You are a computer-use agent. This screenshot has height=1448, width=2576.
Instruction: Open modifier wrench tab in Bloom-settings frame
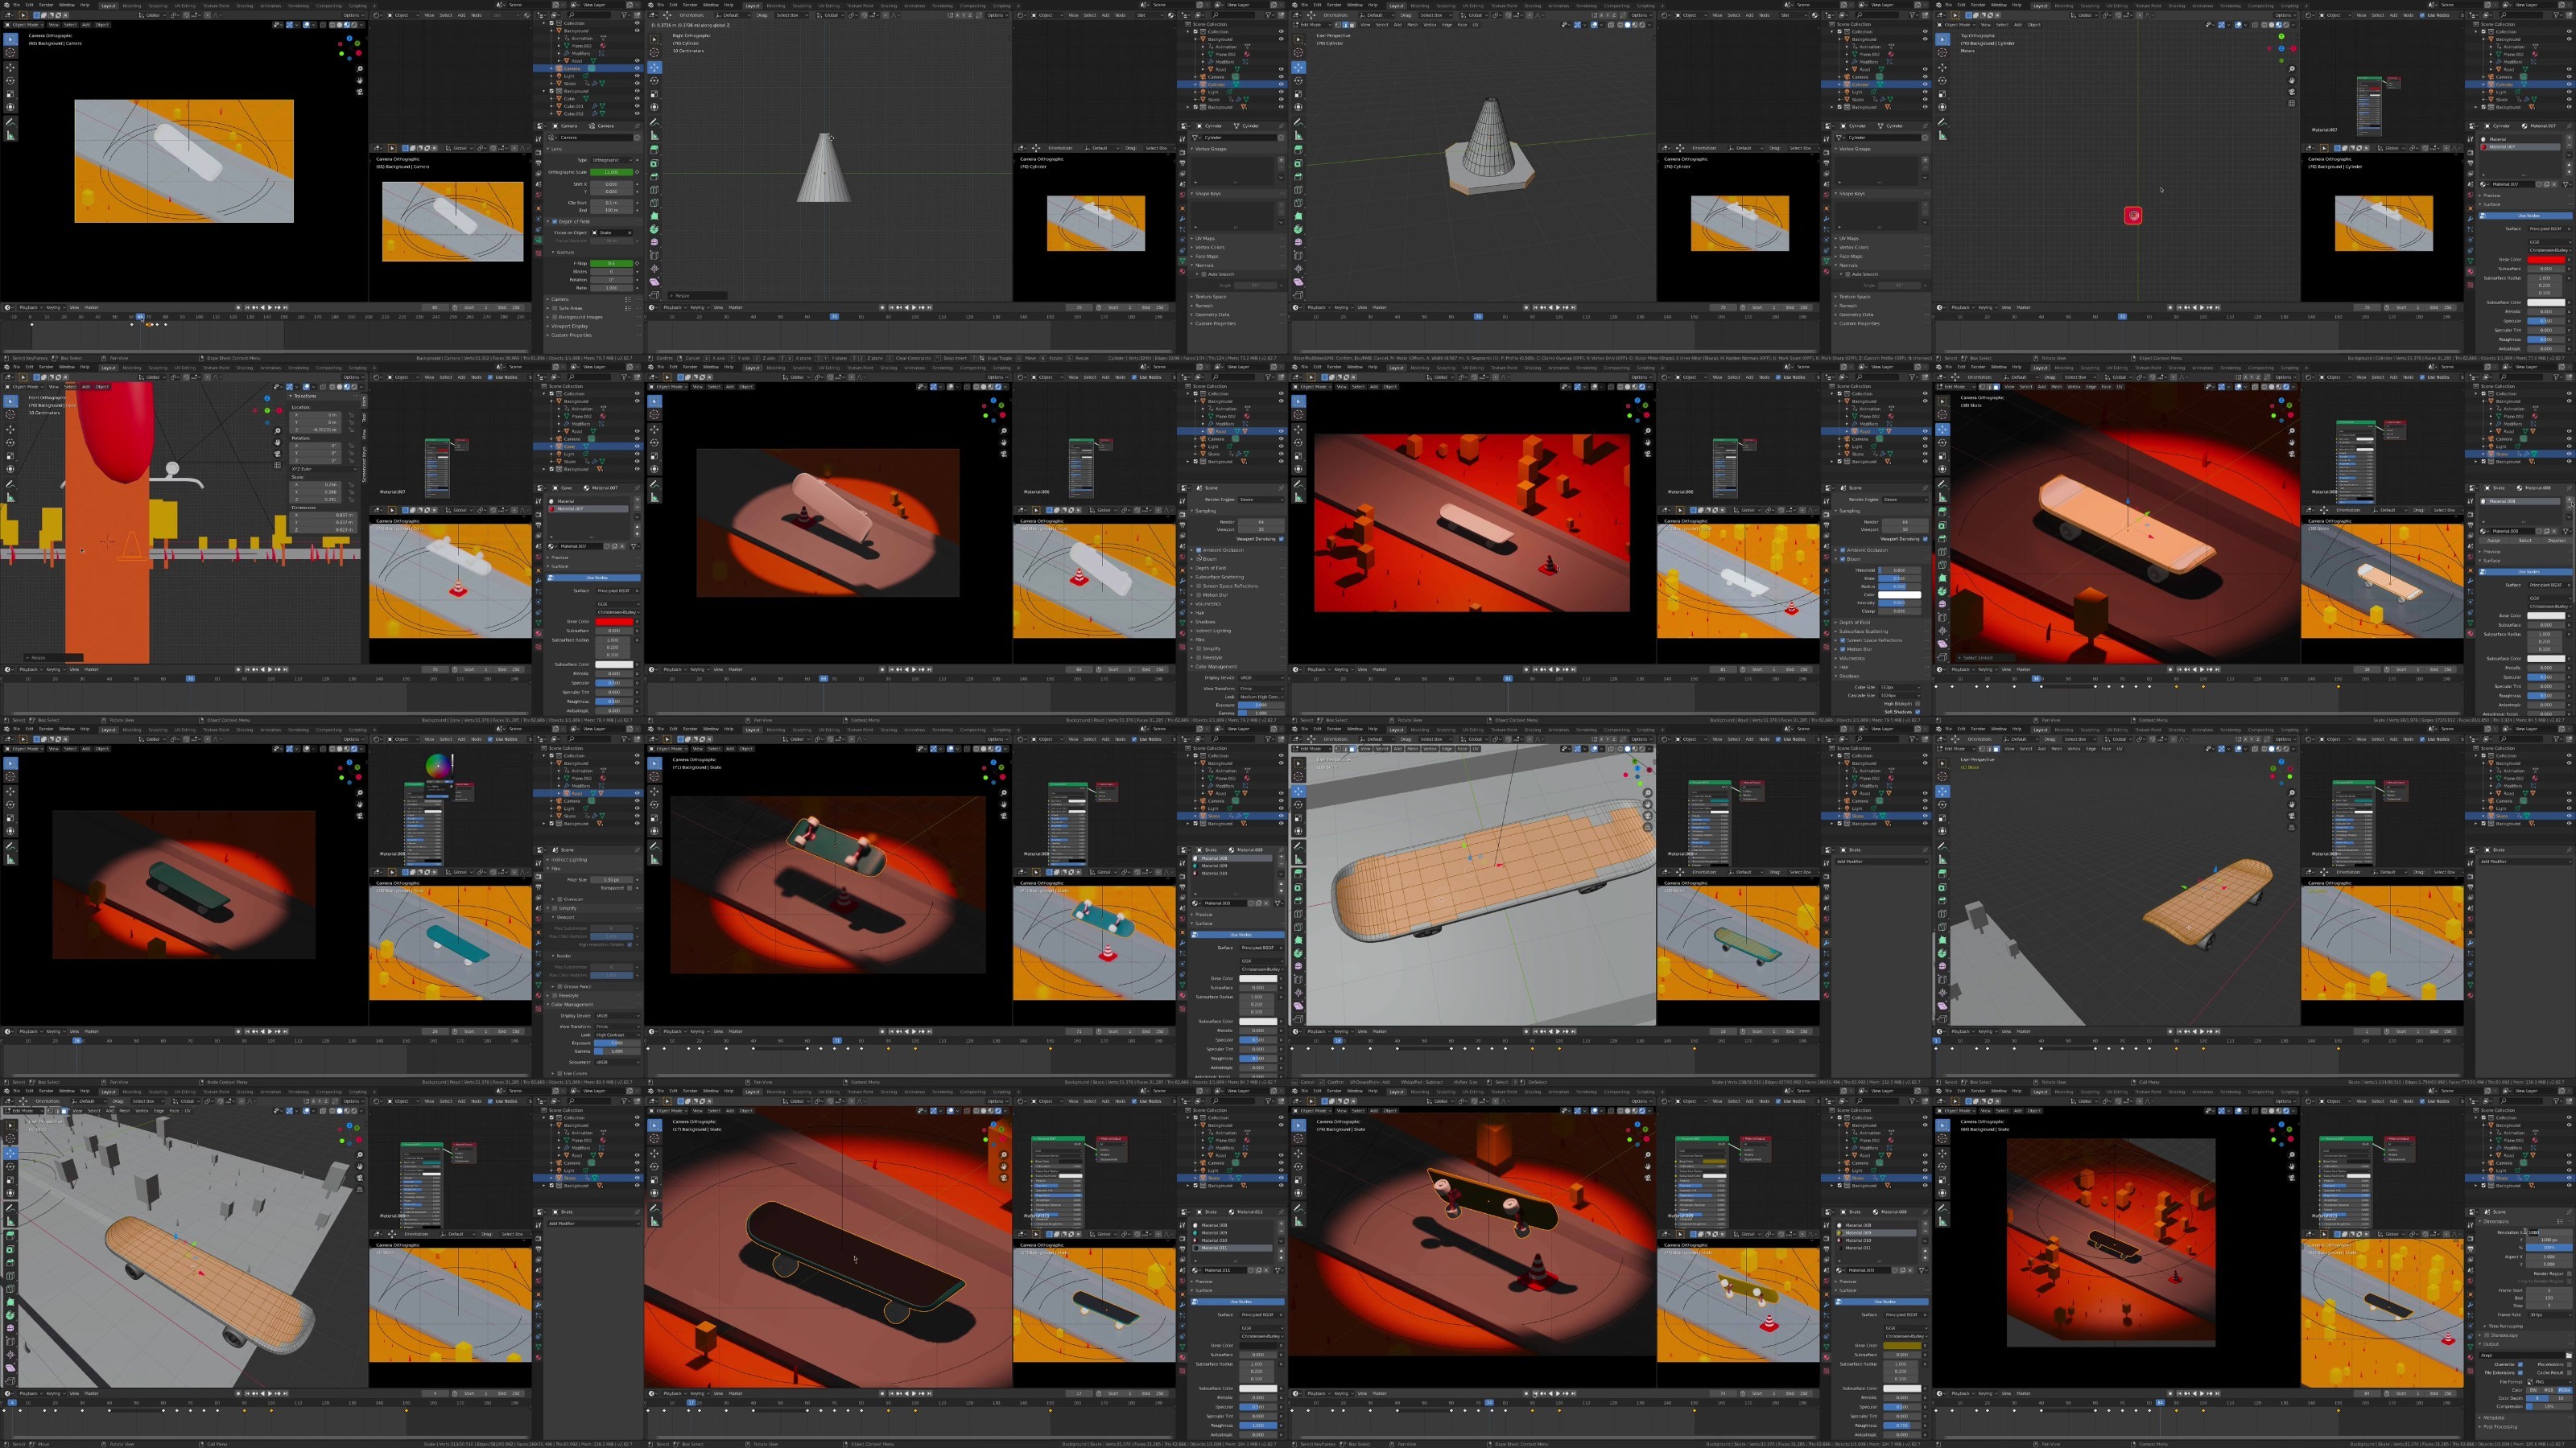pyautogui.click(x=1826, y=582)
